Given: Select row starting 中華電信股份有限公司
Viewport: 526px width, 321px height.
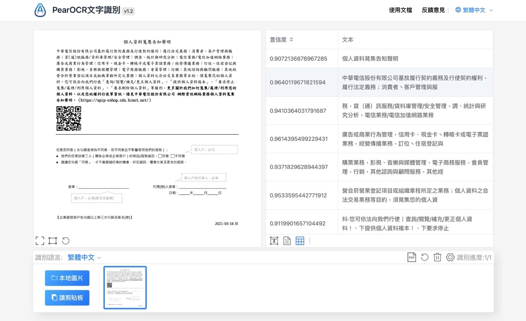Looking at the screenshot, I should 415,83.
